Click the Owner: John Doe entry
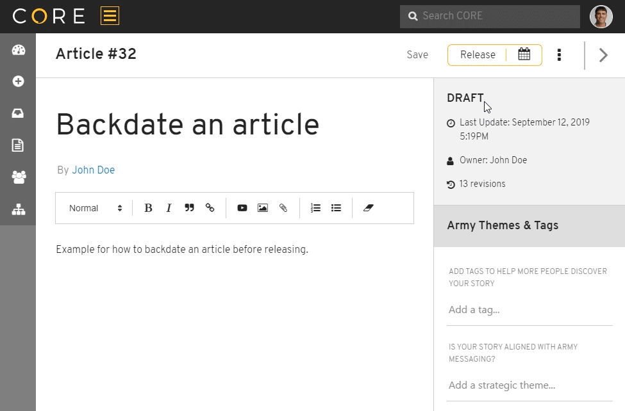This screenshot has height=411, width=625. tap(493, 160)
